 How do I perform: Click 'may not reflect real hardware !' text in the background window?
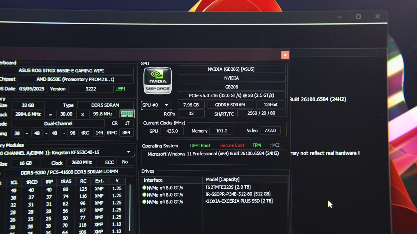click(325, 153)
